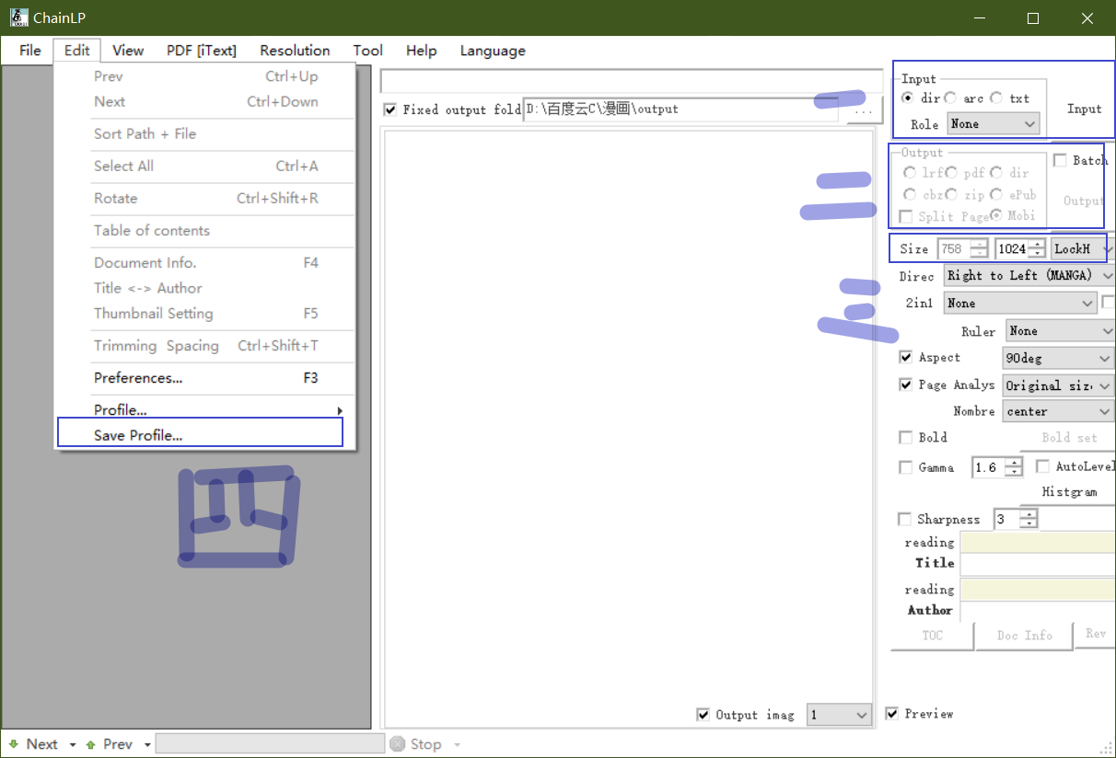Open the Aspect 90deg dropdown

tap(1059, 359)
